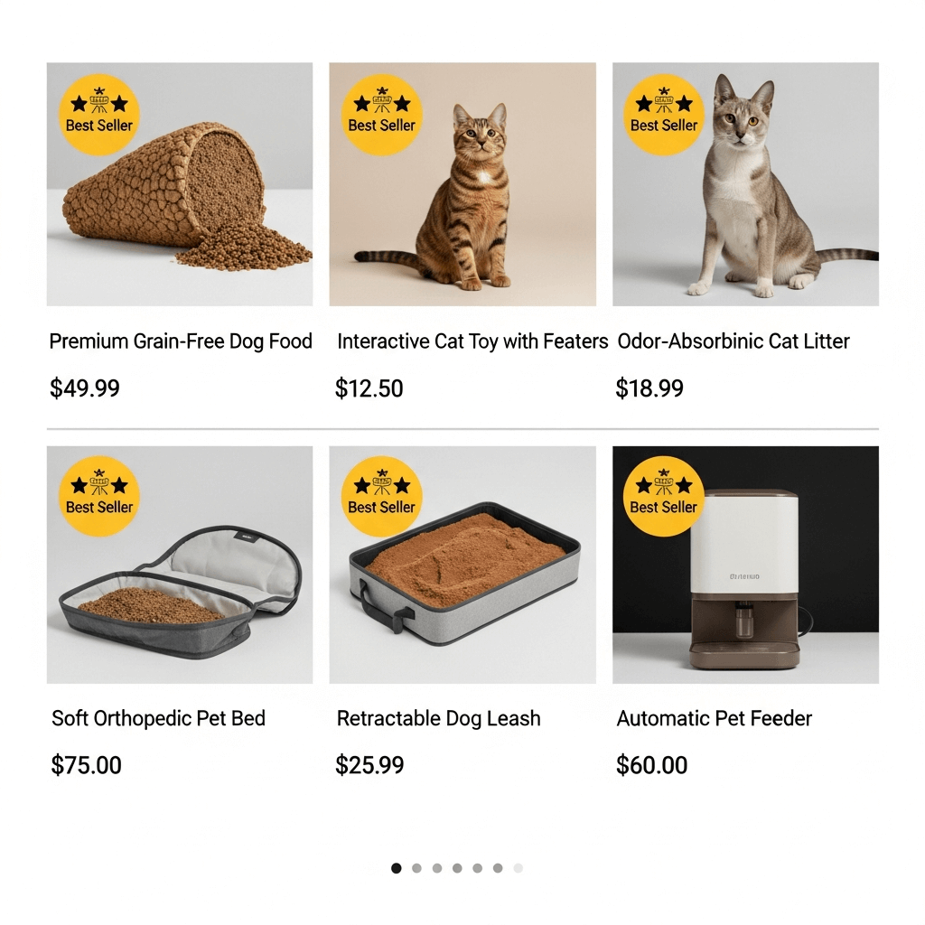925x925 pixels.
Task: View the Automatic Pet Feeder photo
Action: [x=745, y=565]
